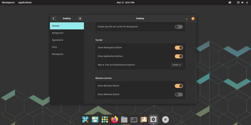Viewport: 251px width, 125px height.
Task: Open the Pop Launcher search dock icon
Action: 85,120
